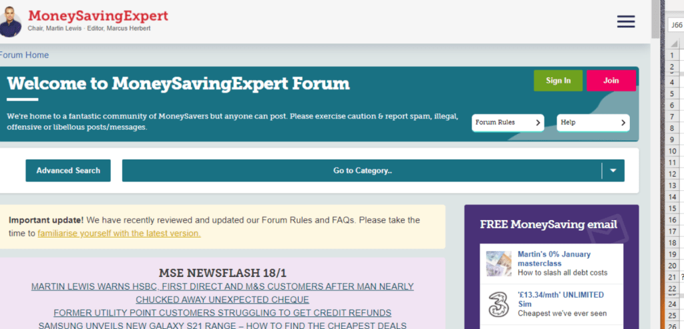Click the browser page vertical scrollbar
684x329 pixels.
point(656,167)
